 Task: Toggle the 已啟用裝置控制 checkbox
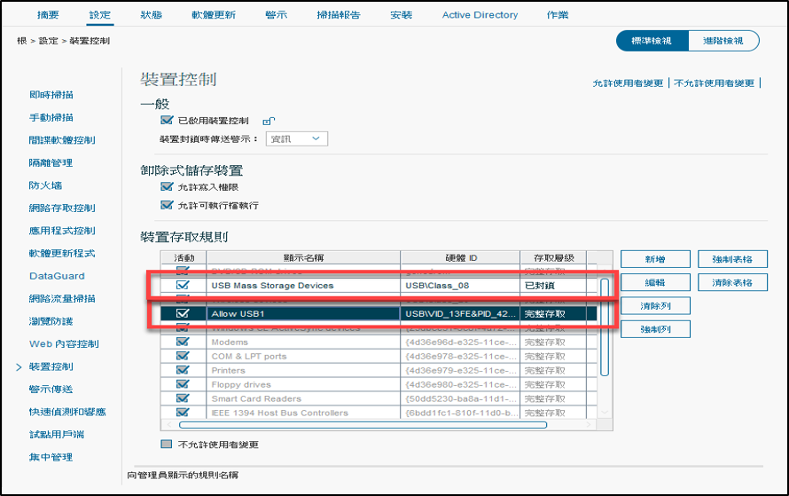[166, 120]
